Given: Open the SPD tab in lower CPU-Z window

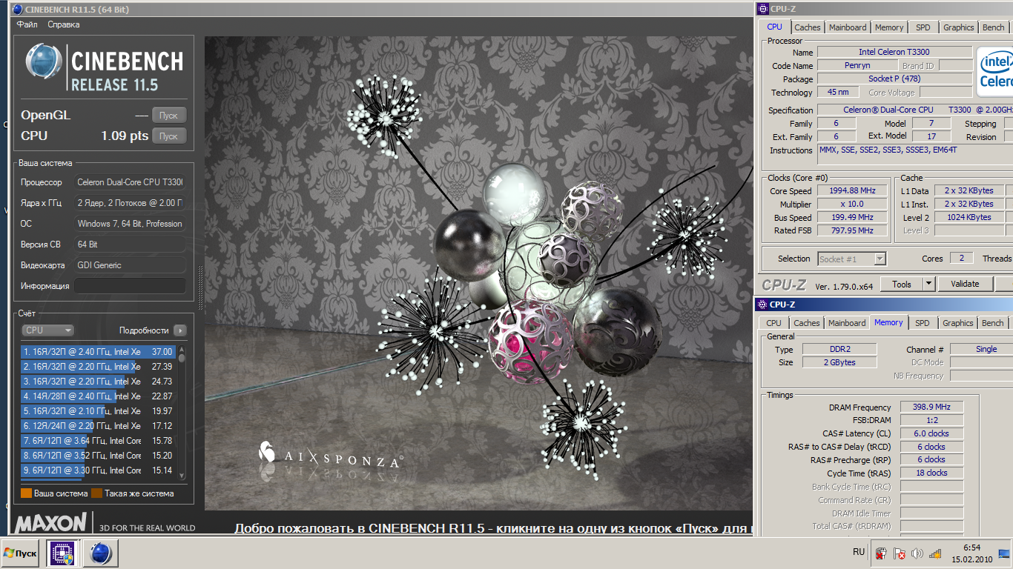Looking at the screenshot, I should point(922,323).
